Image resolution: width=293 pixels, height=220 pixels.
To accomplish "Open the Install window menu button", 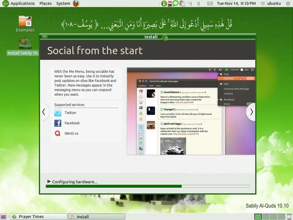I will (44, 37).
